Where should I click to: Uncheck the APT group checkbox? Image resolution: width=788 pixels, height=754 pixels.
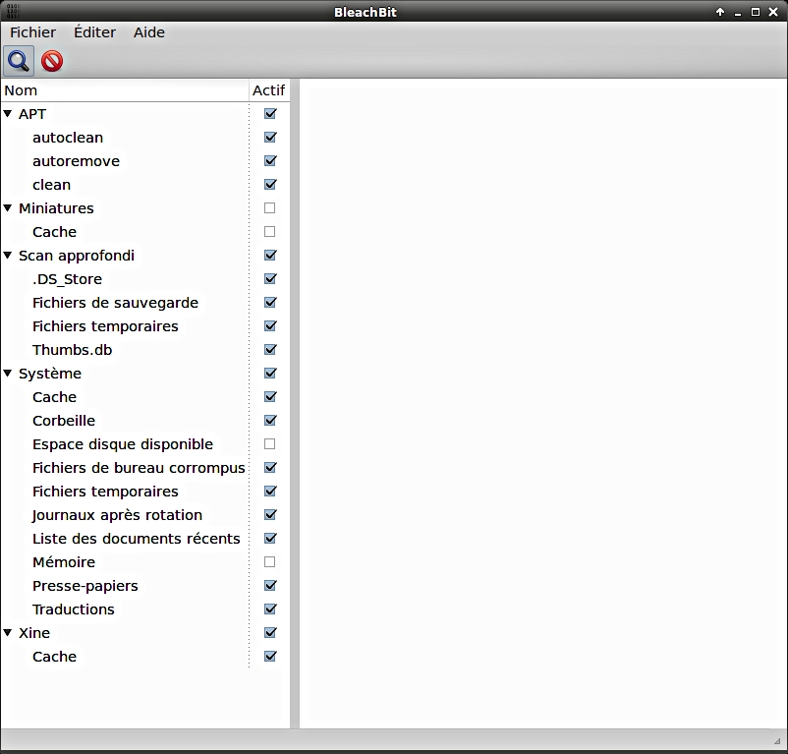click(270, 114)
